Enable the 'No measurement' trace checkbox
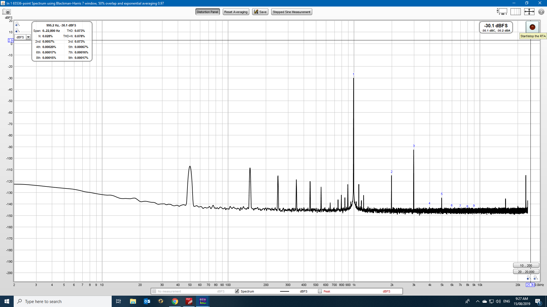Image resolution: width=547 pixels, height=307 pixels. click(x=154, y=291)
